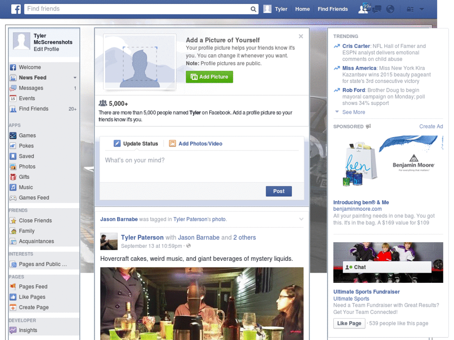454x340 pixels.
Task: Click the Insights chart icon
Action: tap(13, 330)
